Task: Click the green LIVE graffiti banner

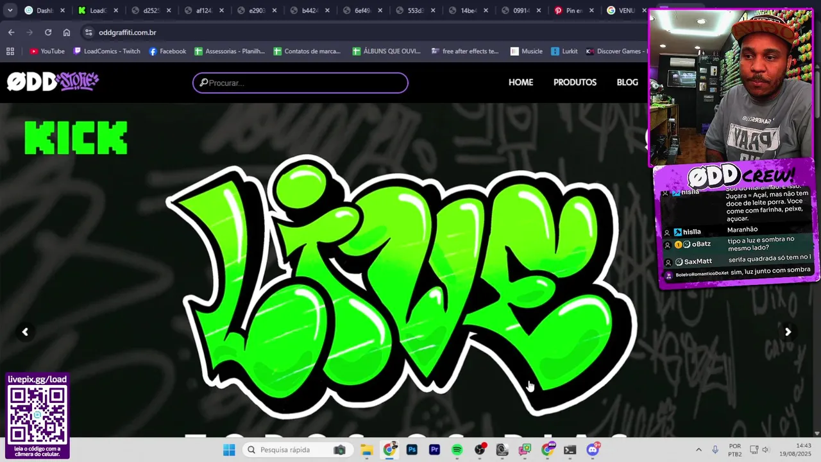Action: pyautogui.click(x=401, y=286)
